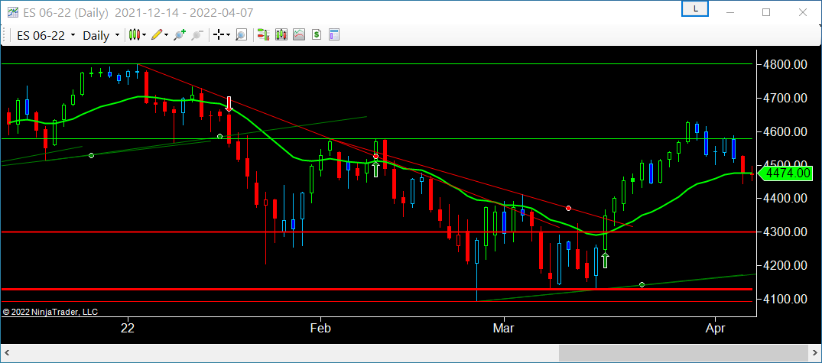This screenshot has width=822, height=363.
Task: Open the Daily interval dropdown
Action: coord(101,36)
